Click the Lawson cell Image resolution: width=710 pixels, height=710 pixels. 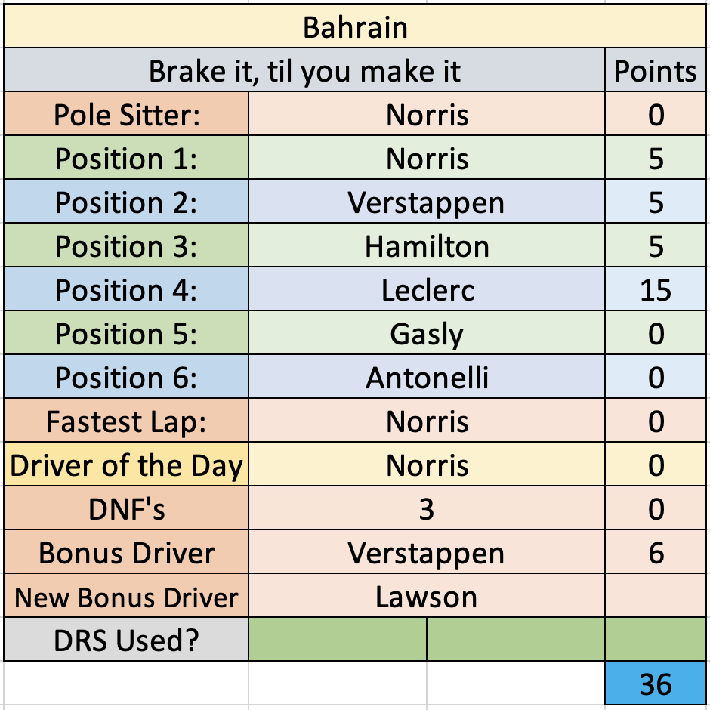click(x=427, y=596)
